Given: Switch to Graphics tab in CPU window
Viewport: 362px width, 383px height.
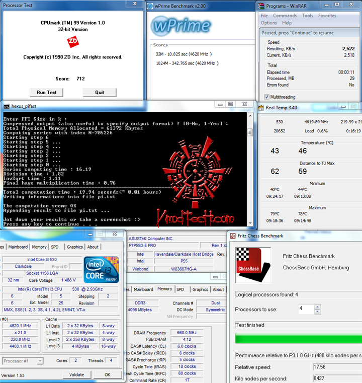Looking at the screenshot, I should 75,247.
